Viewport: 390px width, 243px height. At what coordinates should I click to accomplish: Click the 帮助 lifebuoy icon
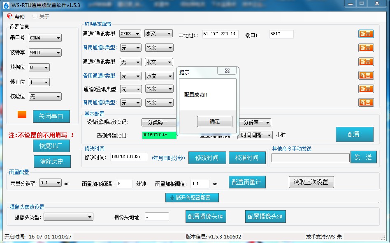(10, 16)
